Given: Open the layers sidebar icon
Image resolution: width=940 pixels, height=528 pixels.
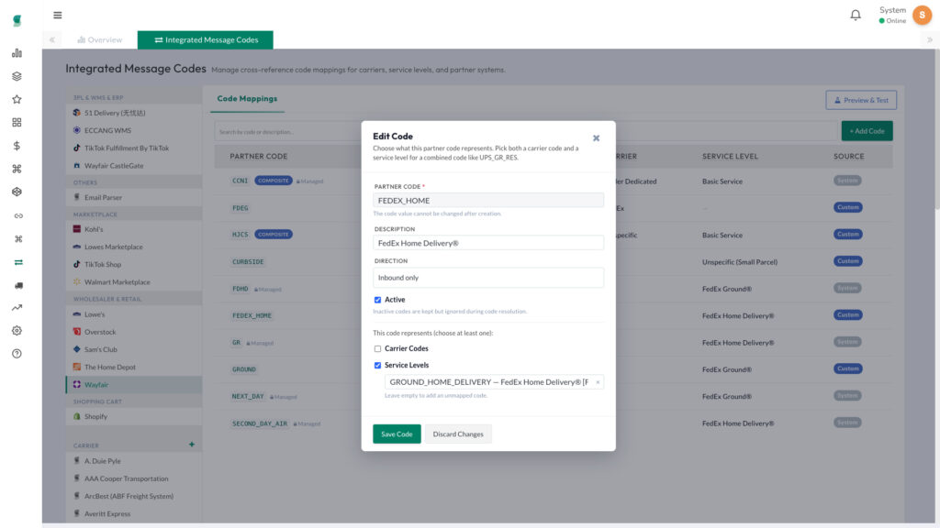Looking at the screenshot, I should click(17, 76).
